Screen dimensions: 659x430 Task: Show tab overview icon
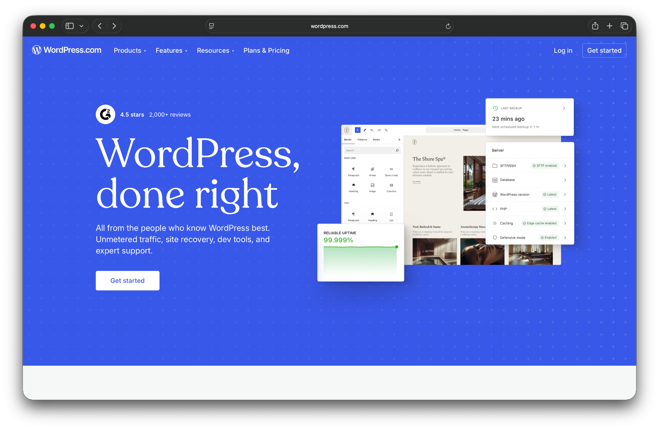[624, 26]
